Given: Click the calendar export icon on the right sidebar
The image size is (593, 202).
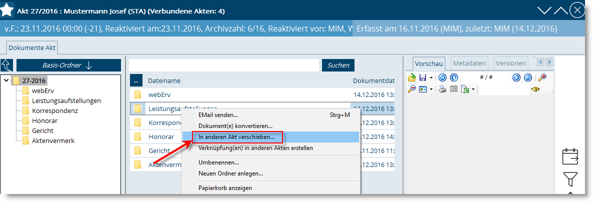Looking at the screenshot, I should coord(570,156).
